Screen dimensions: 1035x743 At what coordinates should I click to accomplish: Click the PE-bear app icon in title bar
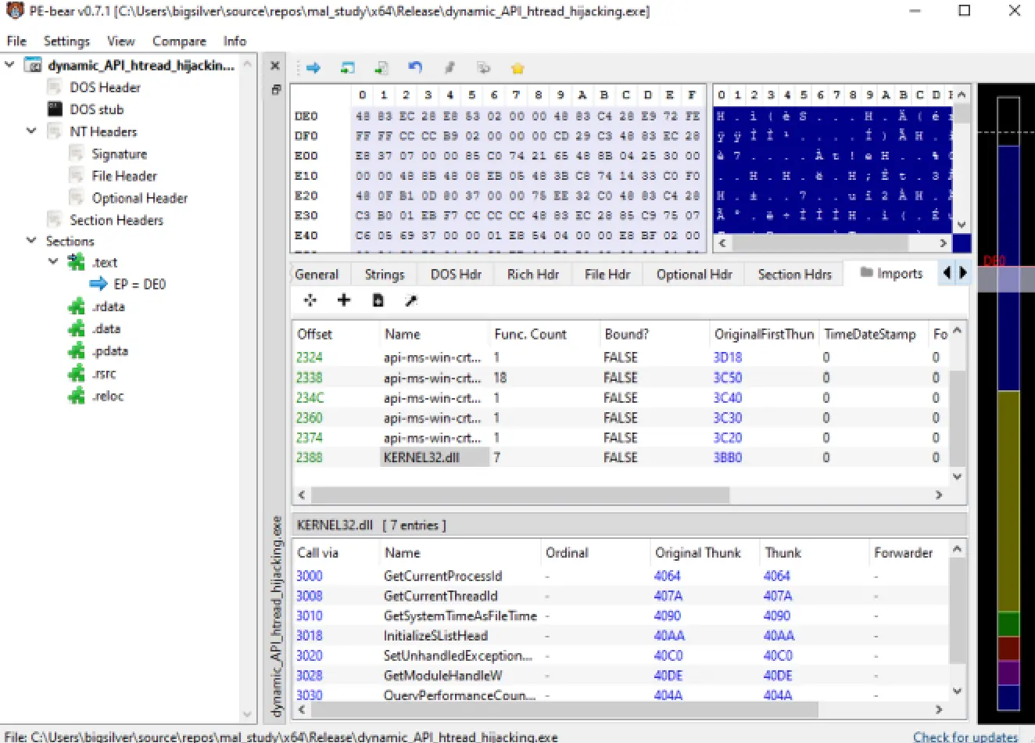point(14,11)
